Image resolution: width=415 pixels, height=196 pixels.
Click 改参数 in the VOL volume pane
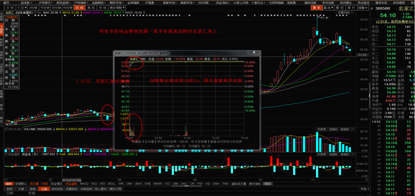[x=322, y=129]
